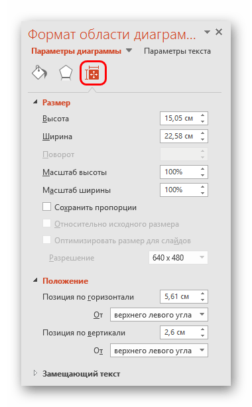This screenshot has height=407, width=252.
Task: Enable Сохранить пропорции checkbox
Action: [x=47, y=207]
